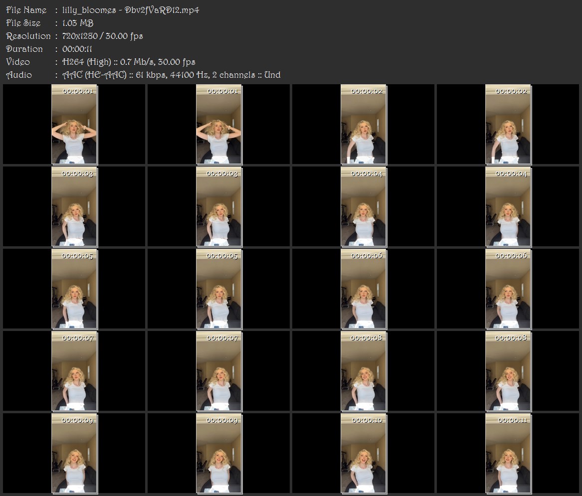582x496 pixels.
Task: Pick the second 00:00:03 frame thumbnail
Action: (x=219, y=207)
